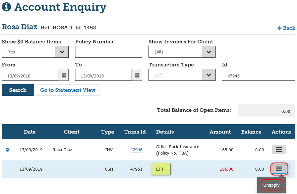Open the To date calendar picker

coord(137,75)
